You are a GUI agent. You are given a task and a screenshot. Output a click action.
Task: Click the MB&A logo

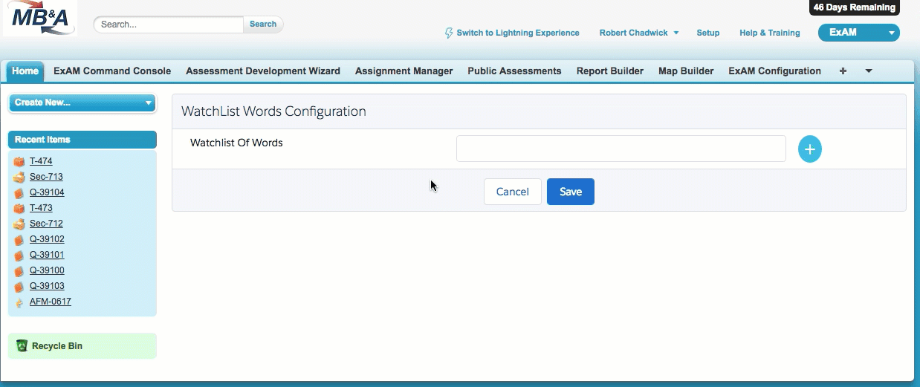[40, 19]
